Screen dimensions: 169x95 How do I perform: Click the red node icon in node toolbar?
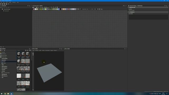pos(69,9)
